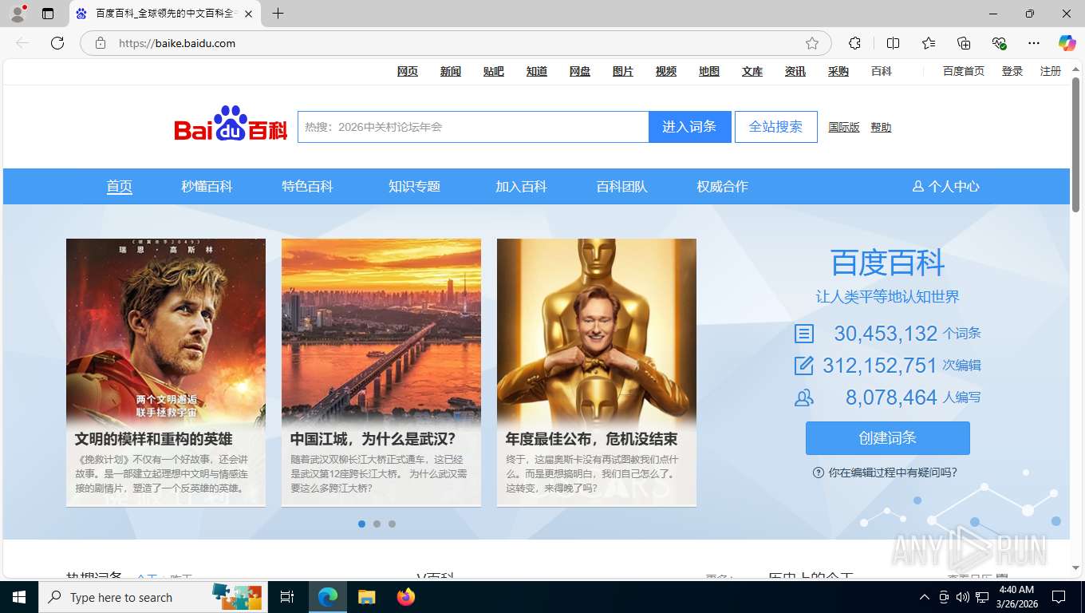Viewport: 1085px width, 613px height.
Task: Click the 注册 link
Action: tap(1051, 71)
